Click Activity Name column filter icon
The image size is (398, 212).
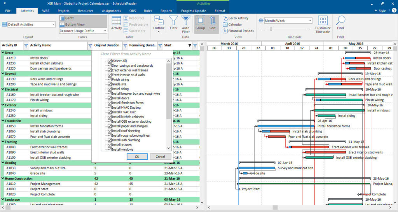pyautogui.click(x=90, y=46)
